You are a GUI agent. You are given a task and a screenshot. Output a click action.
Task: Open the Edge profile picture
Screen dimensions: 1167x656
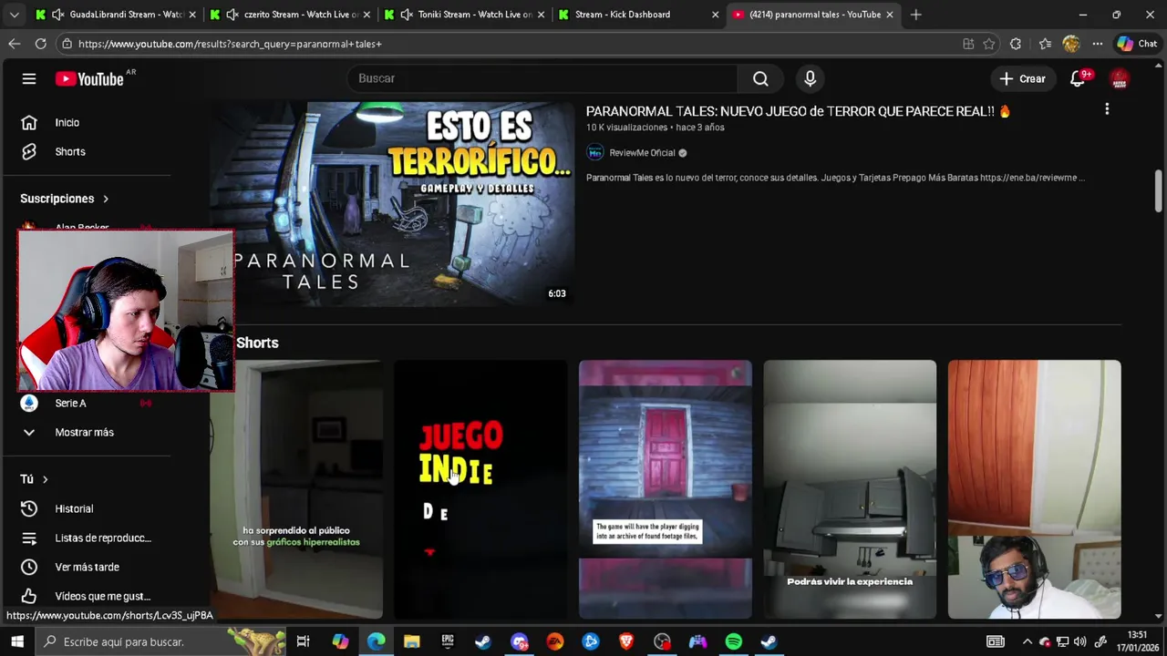[x=1071, y=44]
